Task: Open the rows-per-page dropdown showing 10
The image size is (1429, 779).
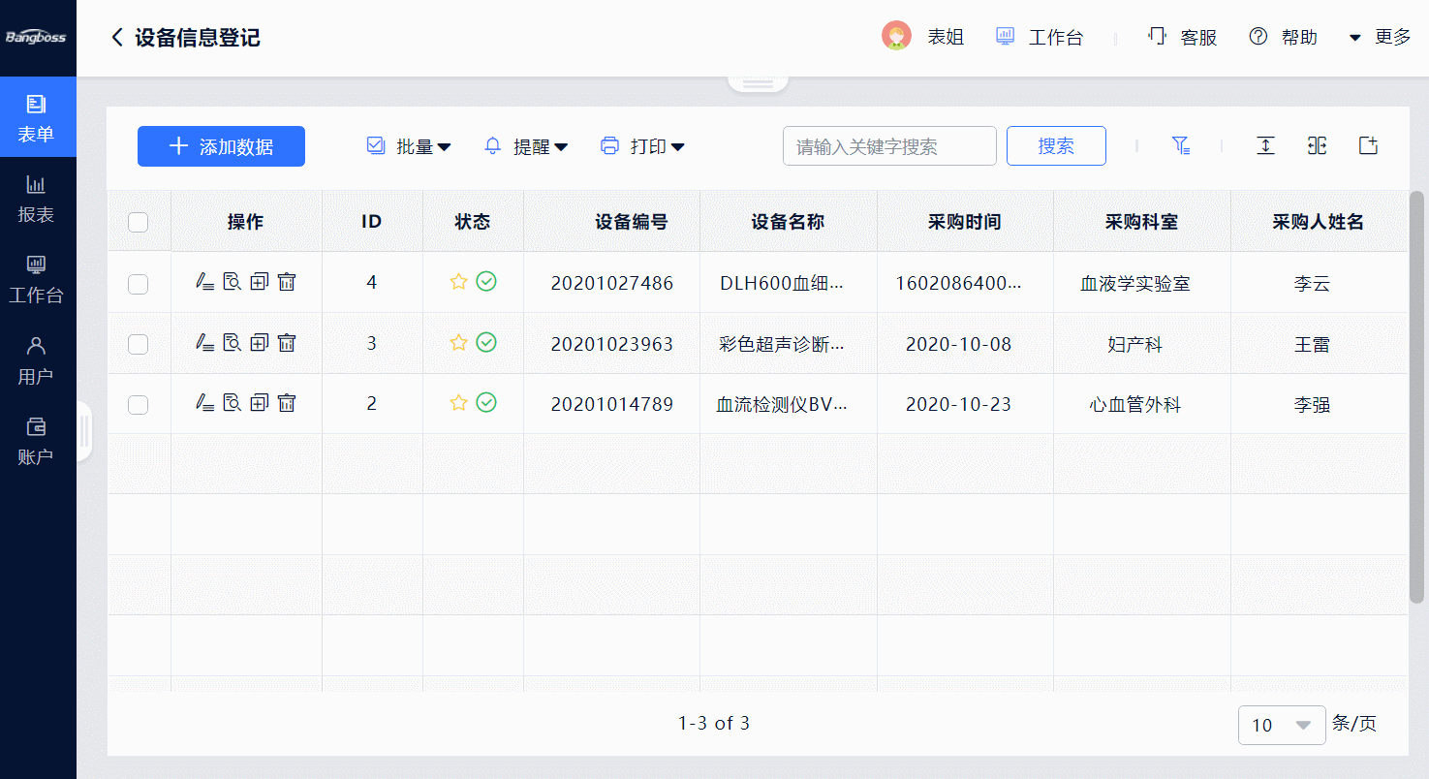Action: coord(1281,725)
